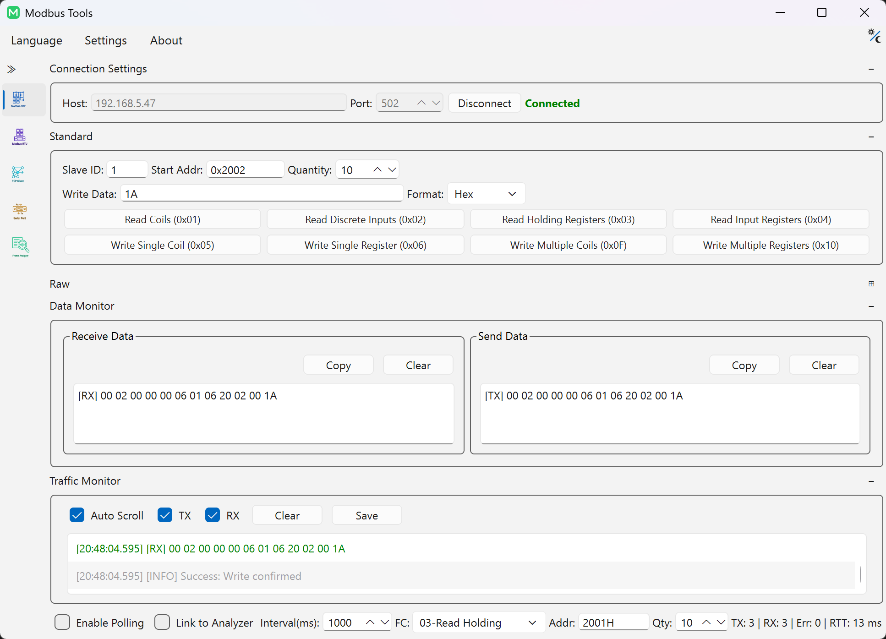Screen dimensions: 886x639
Task: Maximize the Modbus Tools window
Action: point(822,12)
